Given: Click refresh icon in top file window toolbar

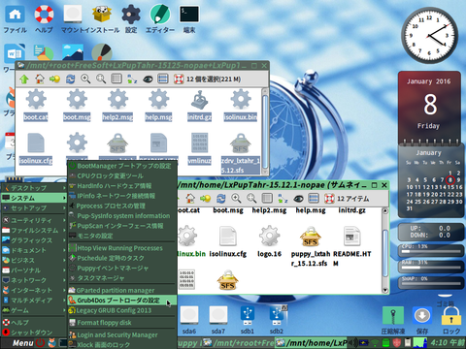Looking at the screenshot, I should tap(70, 79).
